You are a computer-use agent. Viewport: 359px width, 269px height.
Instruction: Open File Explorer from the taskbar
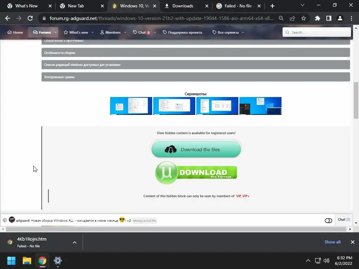(27, 261)
